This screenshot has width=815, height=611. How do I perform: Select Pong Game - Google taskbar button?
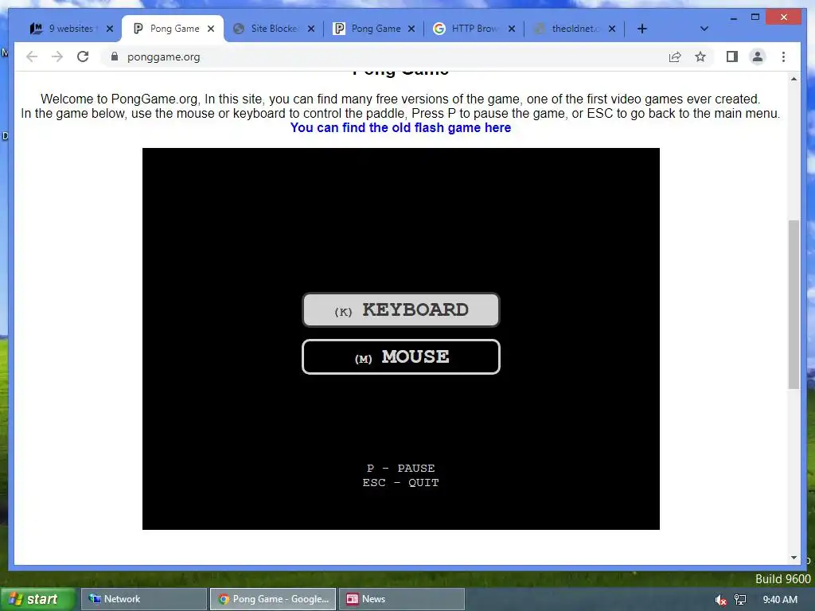(273, 599)
